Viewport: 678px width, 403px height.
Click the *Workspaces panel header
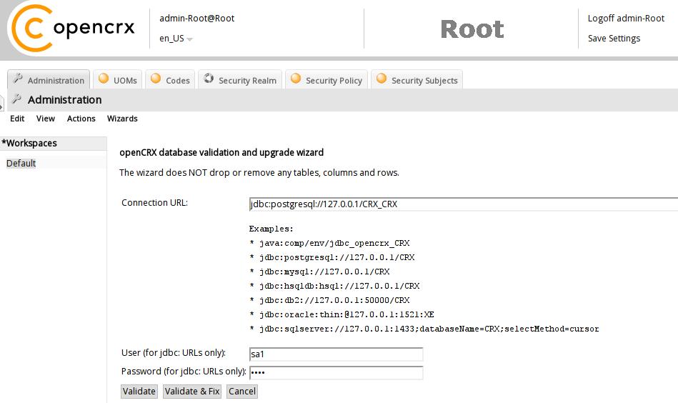(x=53, y=143)
